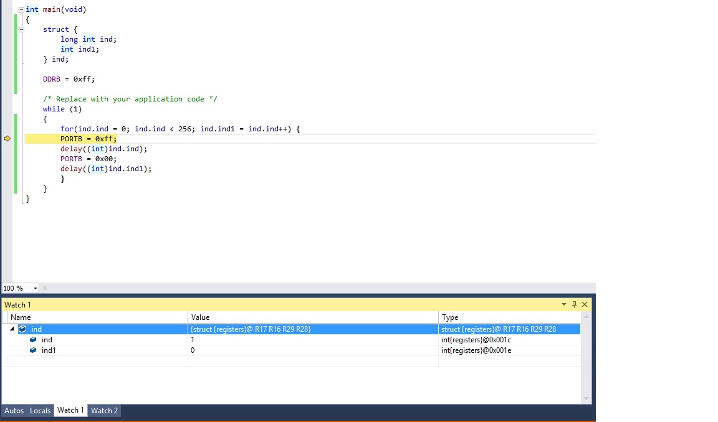Screen dimensions: 718x422
Task: Click the field icon beside ind member
Action: pyautogui.click(x=33, y=340)
